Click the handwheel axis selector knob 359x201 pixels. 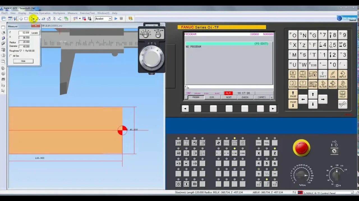tap(146, 35)
